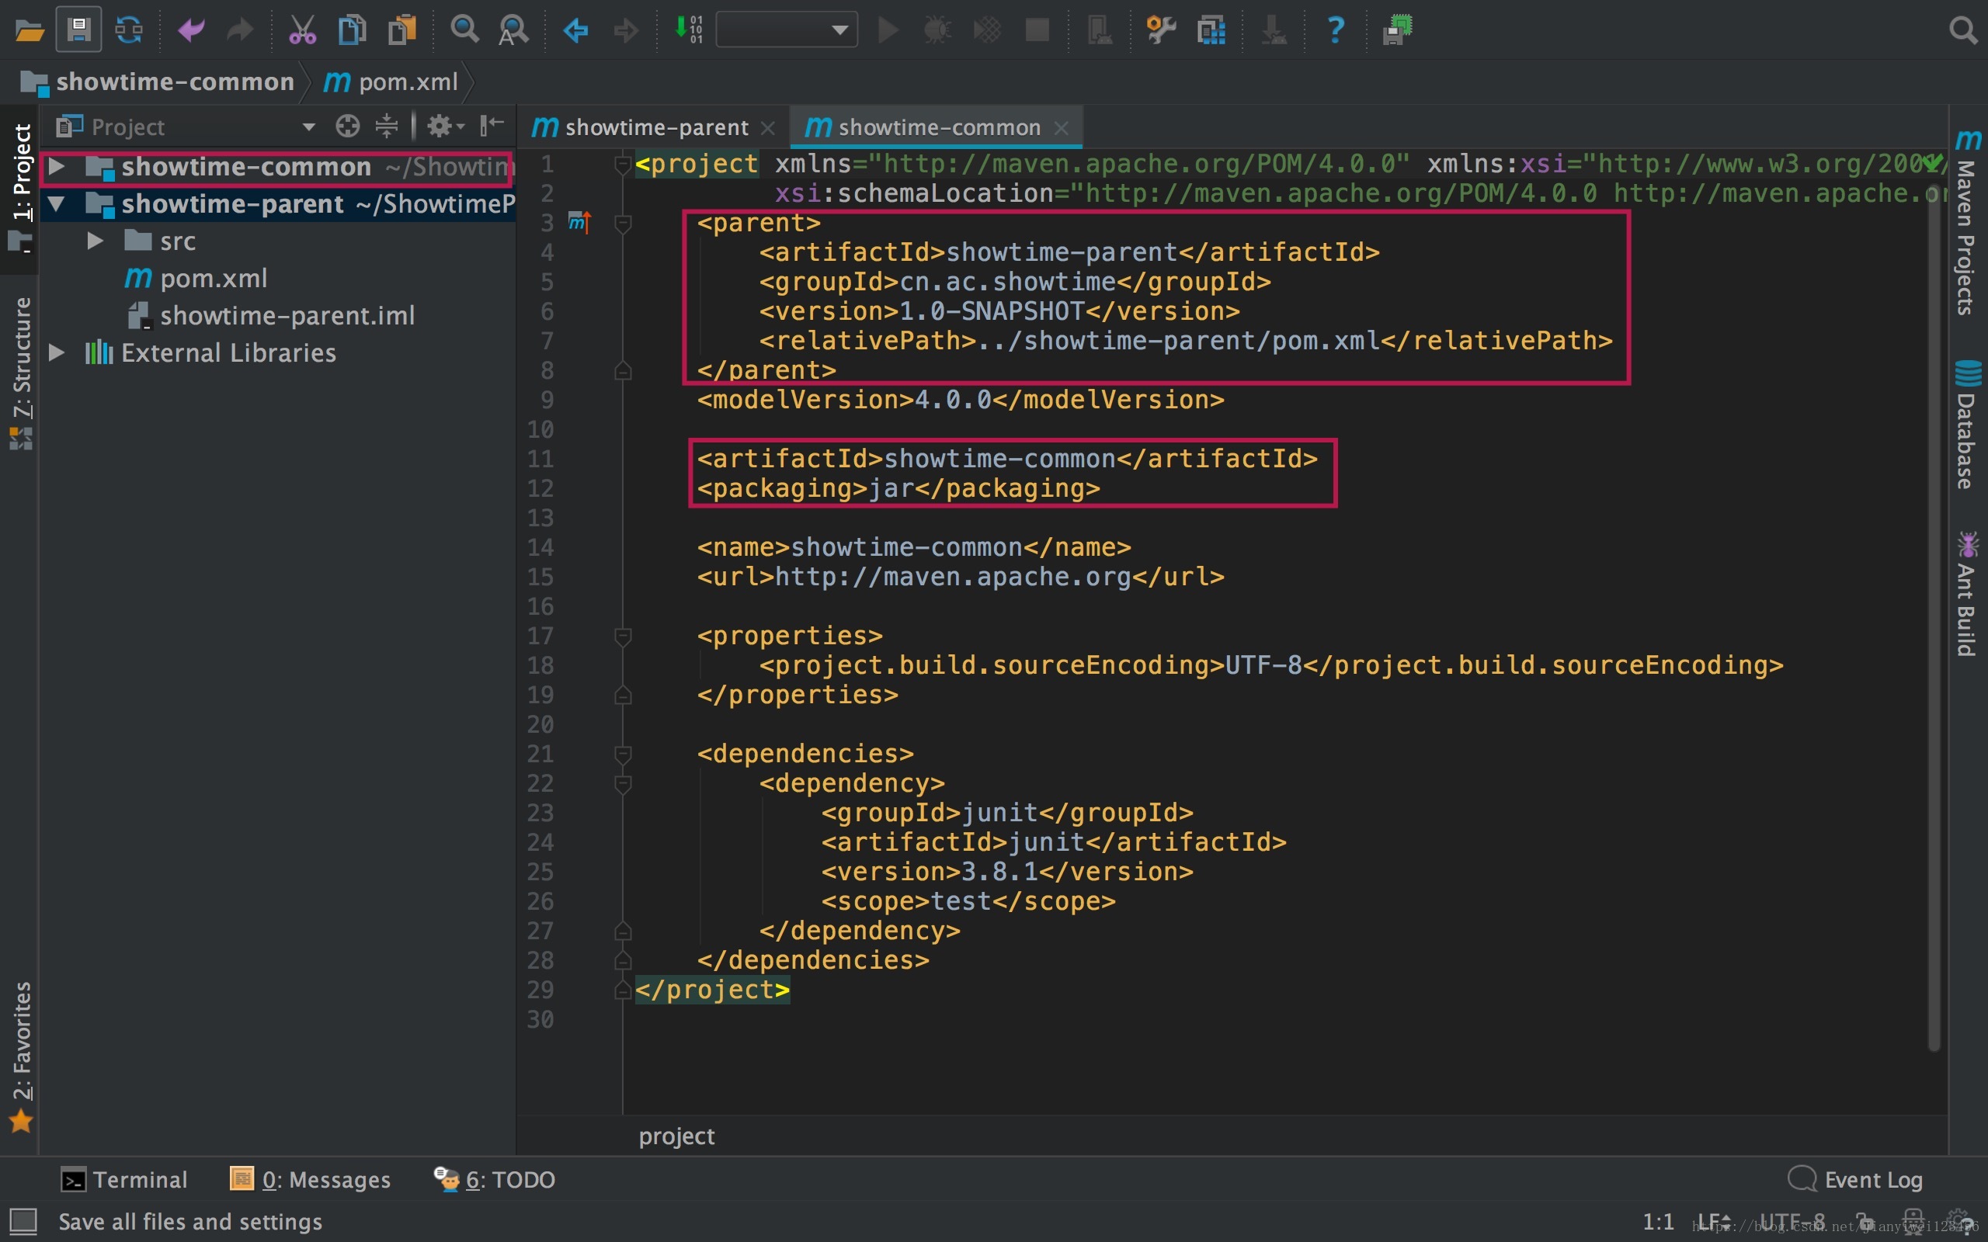Click the purple Undo arrow
This screenshot has width=1988, height=1242.
pyautogui.click(x=190, y=30)
